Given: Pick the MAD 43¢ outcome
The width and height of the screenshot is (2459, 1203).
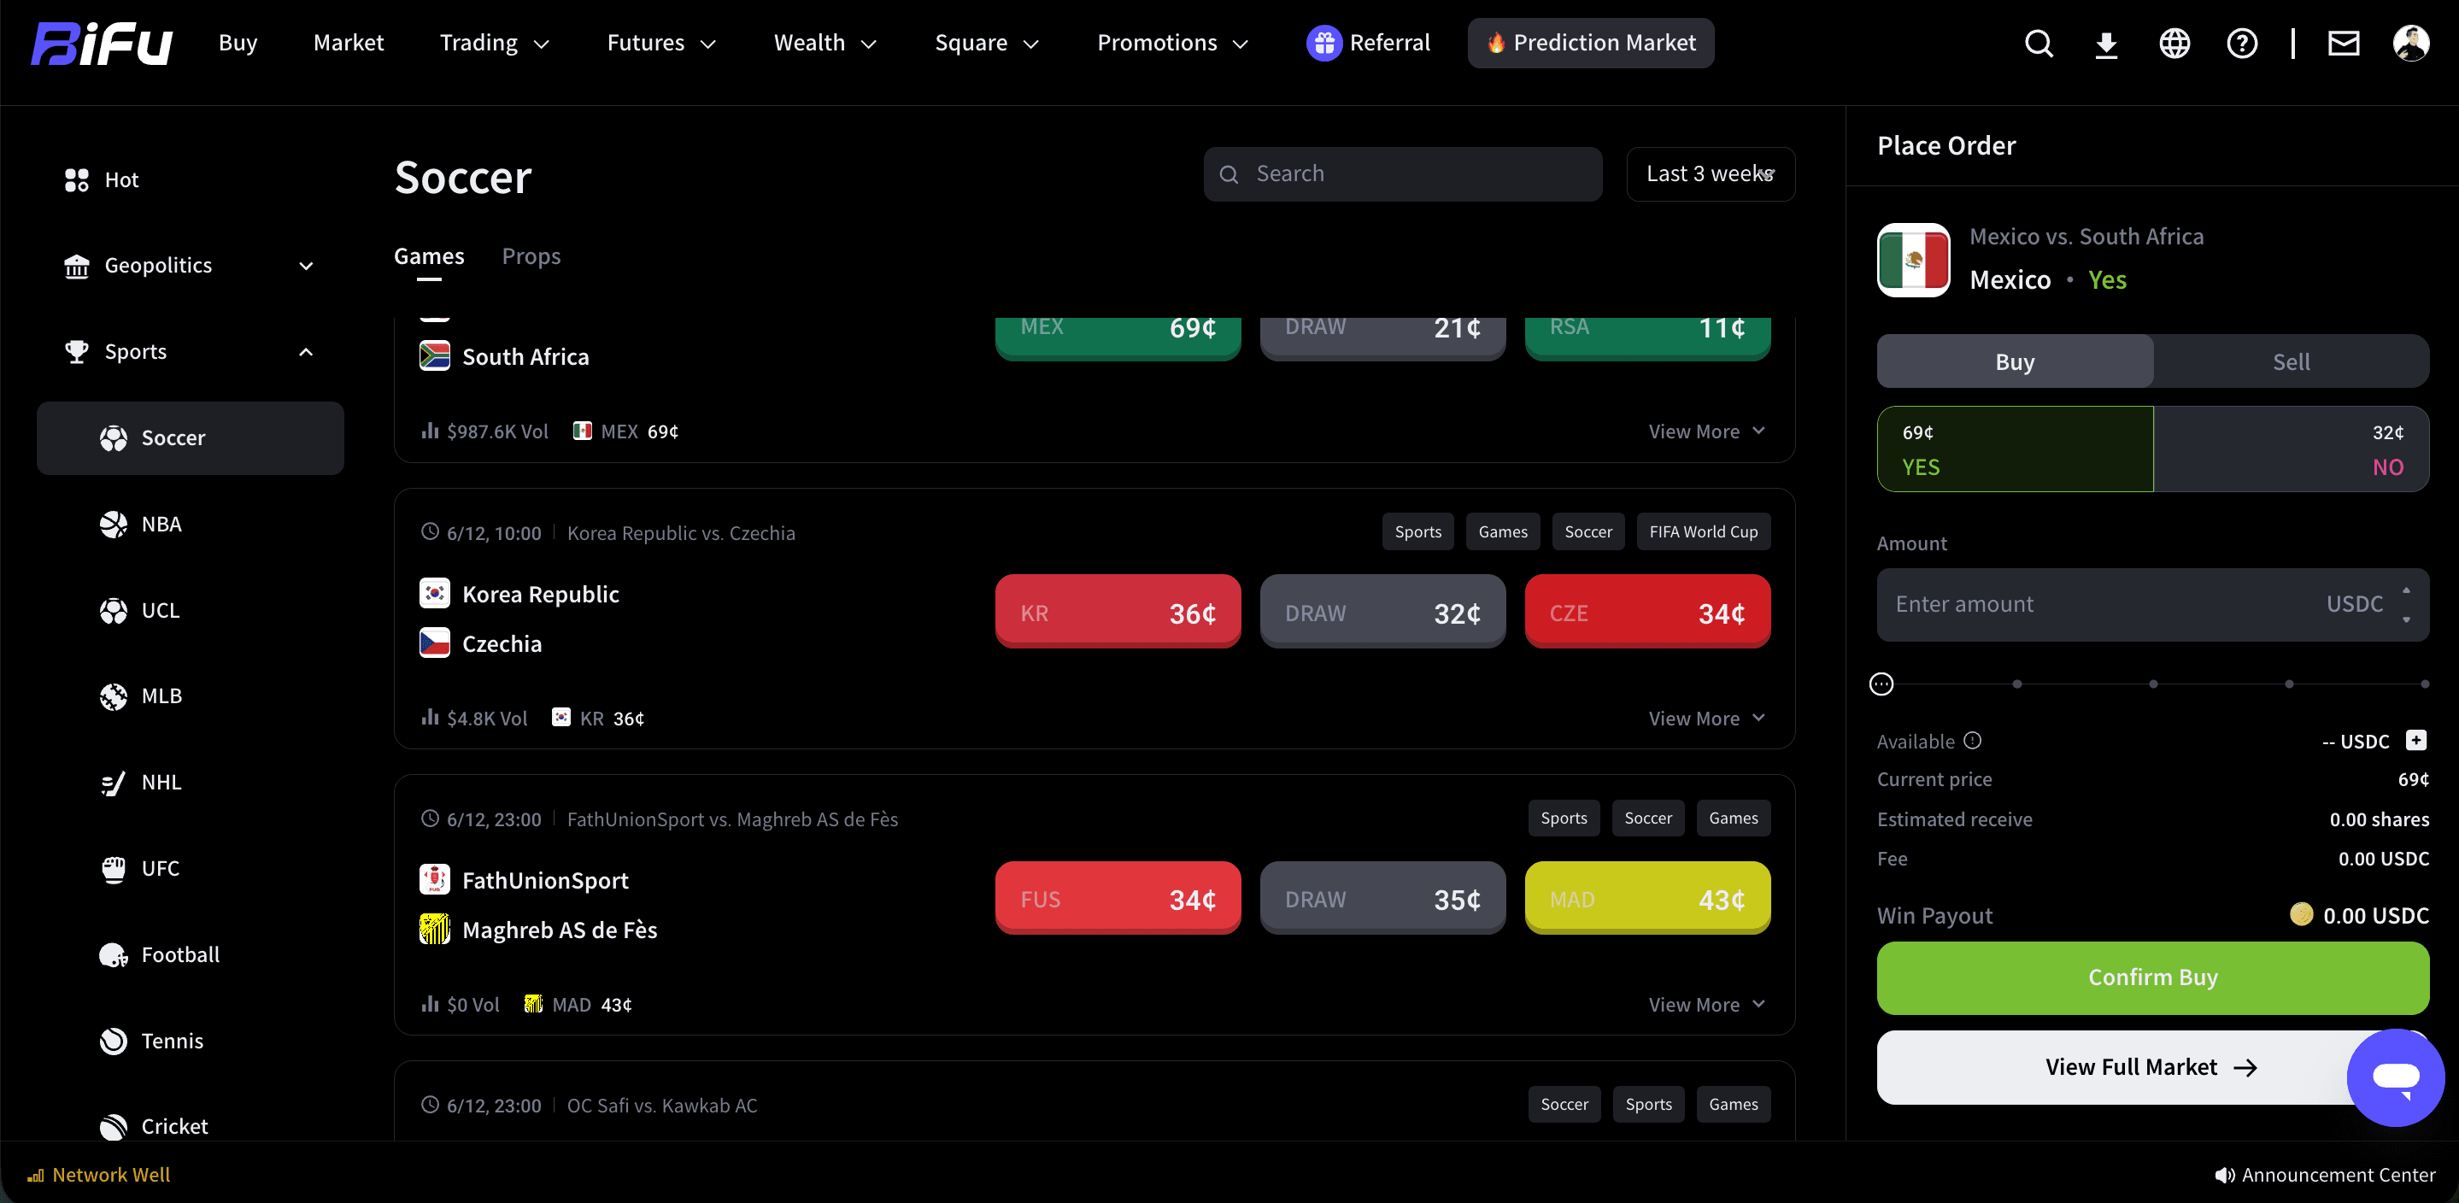Looking at the screenshot, I should pos(1646,897).
